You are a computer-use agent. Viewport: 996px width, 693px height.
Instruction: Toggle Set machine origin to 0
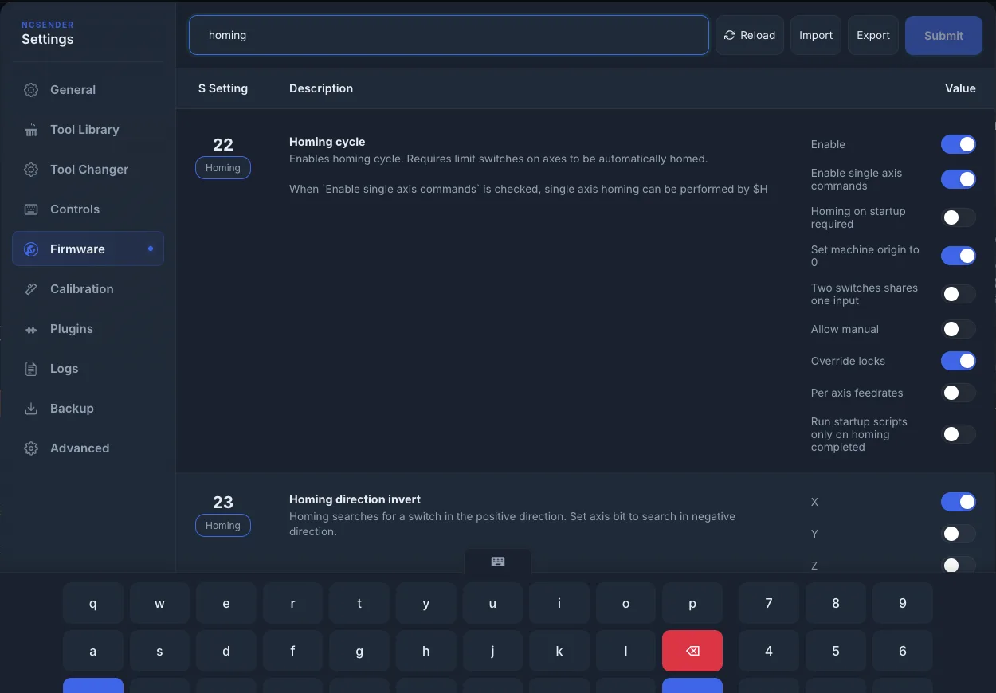(959, 256)
